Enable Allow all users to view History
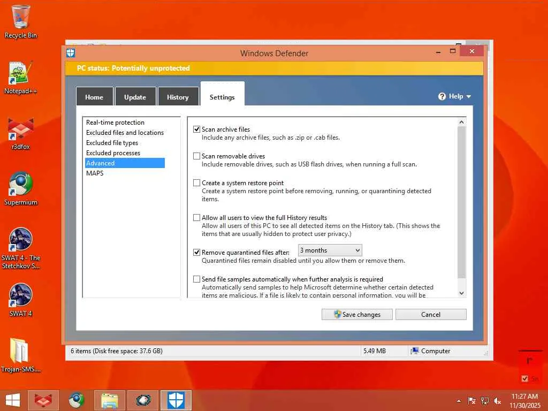The height and width of the screenshot is (411, 548). pos(197,218)
